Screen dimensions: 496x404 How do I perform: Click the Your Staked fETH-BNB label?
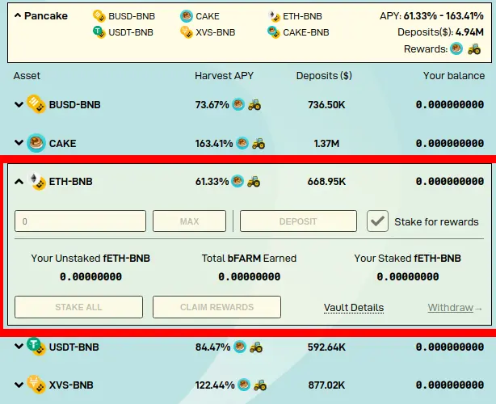407,258
